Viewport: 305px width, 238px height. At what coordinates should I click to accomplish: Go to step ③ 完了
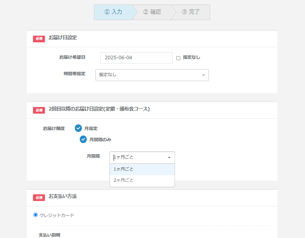tap(191, 12)
